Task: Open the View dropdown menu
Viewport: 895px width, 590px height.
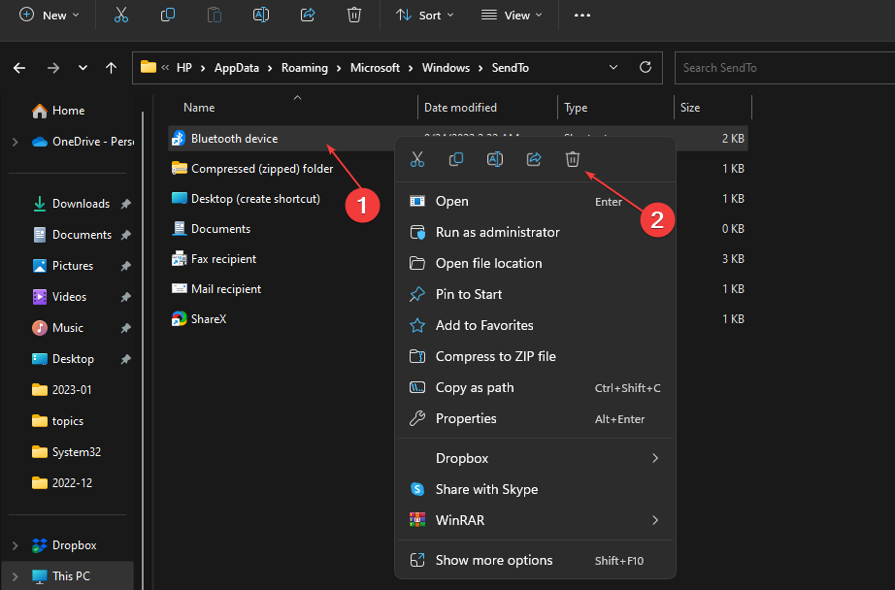Action: pyautogui.click(x=513, y=16)
